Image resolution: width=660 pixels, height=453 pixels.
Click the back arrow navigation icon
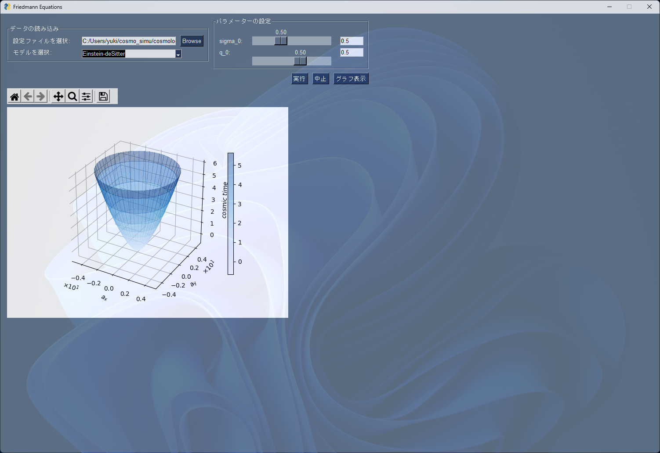(27, 96)
